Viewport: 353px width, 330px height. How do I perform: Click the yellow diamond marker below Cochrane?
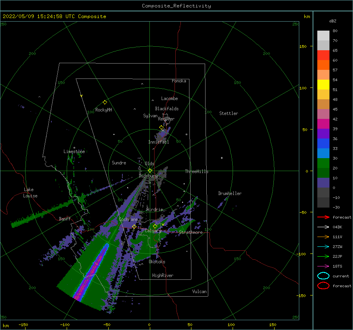pyautogui.click(x=134, y=226)
